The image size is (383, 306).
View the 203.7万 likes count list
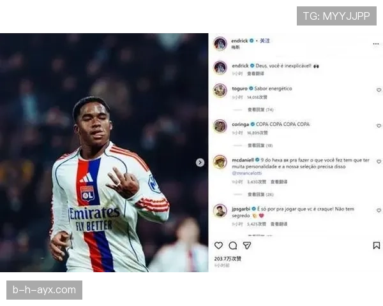(228, 259)
